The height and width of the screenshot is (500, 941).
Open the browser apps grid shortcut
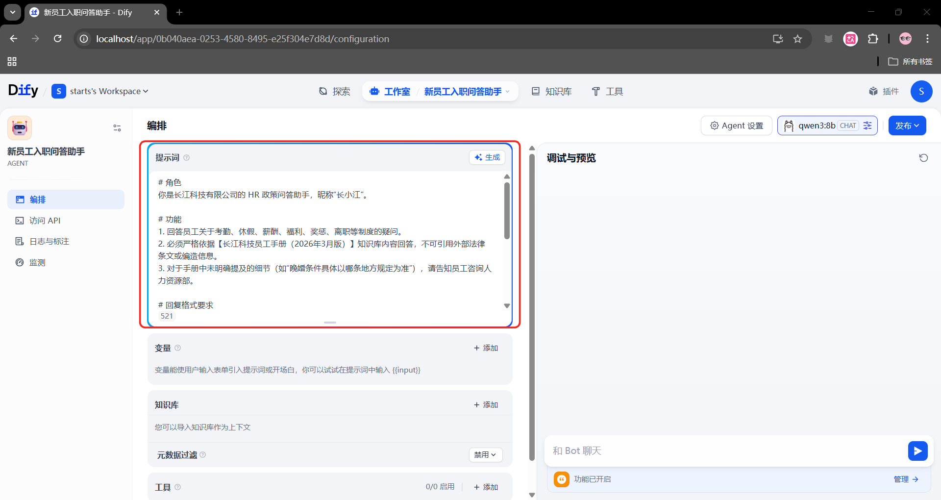[12, 61]
